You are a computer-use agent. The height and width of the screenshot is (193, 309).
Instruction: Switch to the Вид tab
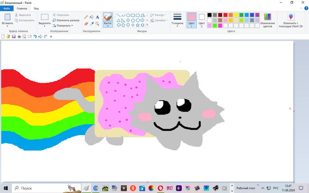pyautogui.click(x=36, y=8)
